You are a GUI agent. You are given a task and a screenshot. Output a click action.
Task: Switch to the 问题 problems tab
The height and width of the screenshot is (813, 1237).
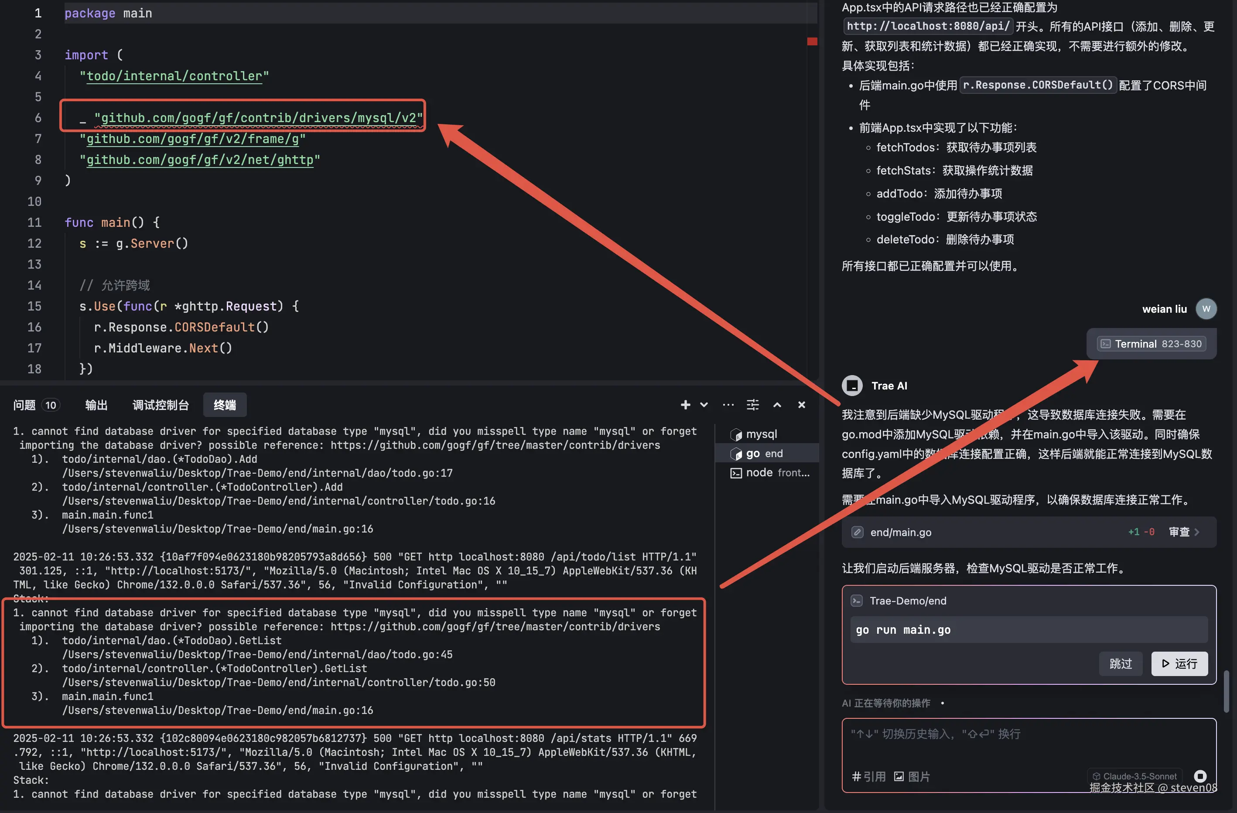[24, 405]
